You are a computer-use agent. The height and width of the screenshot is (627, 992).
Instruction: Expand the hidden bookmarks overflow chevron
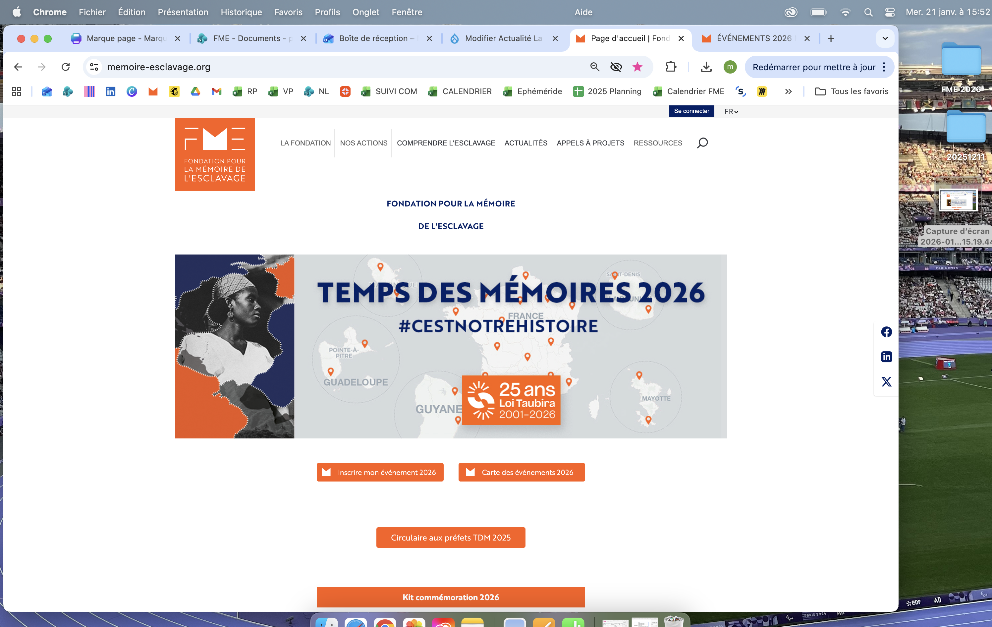click(x=788, y=91)
